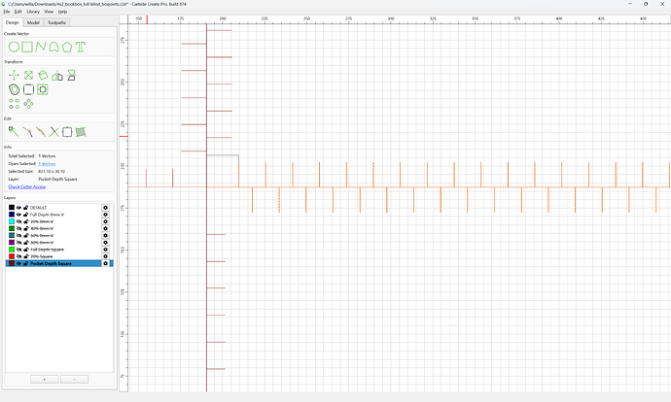Click the gray warp envelope Edit tool
671x402 pixels.
coord(81,132)
